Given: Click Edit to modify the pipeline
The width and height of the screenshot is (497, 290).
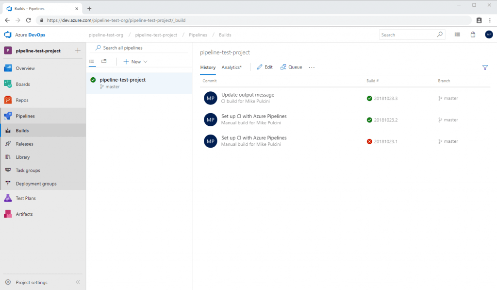Looking at the screenshot, I should pyautogui.click(x=265, y=67).
